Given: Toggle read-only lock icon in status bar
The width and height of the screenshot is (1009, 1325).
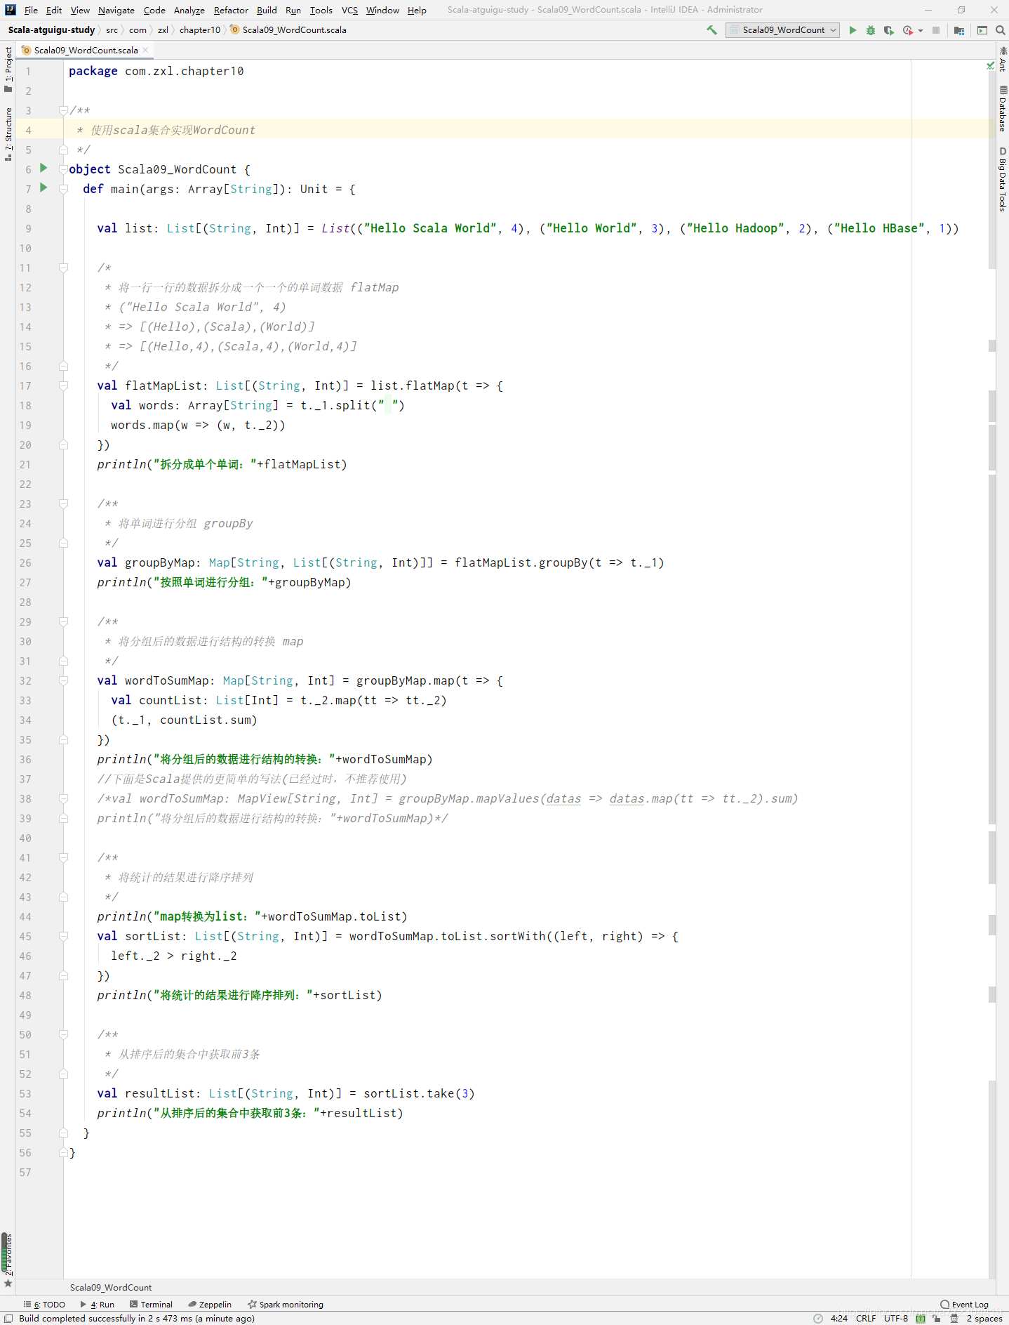Looking at the screenshot, I should pos(937,1319).
